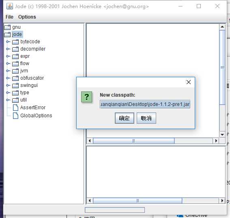Select the AssertError class entry
The height and width of the screenshot is (218, 230).
coord(33,108)
